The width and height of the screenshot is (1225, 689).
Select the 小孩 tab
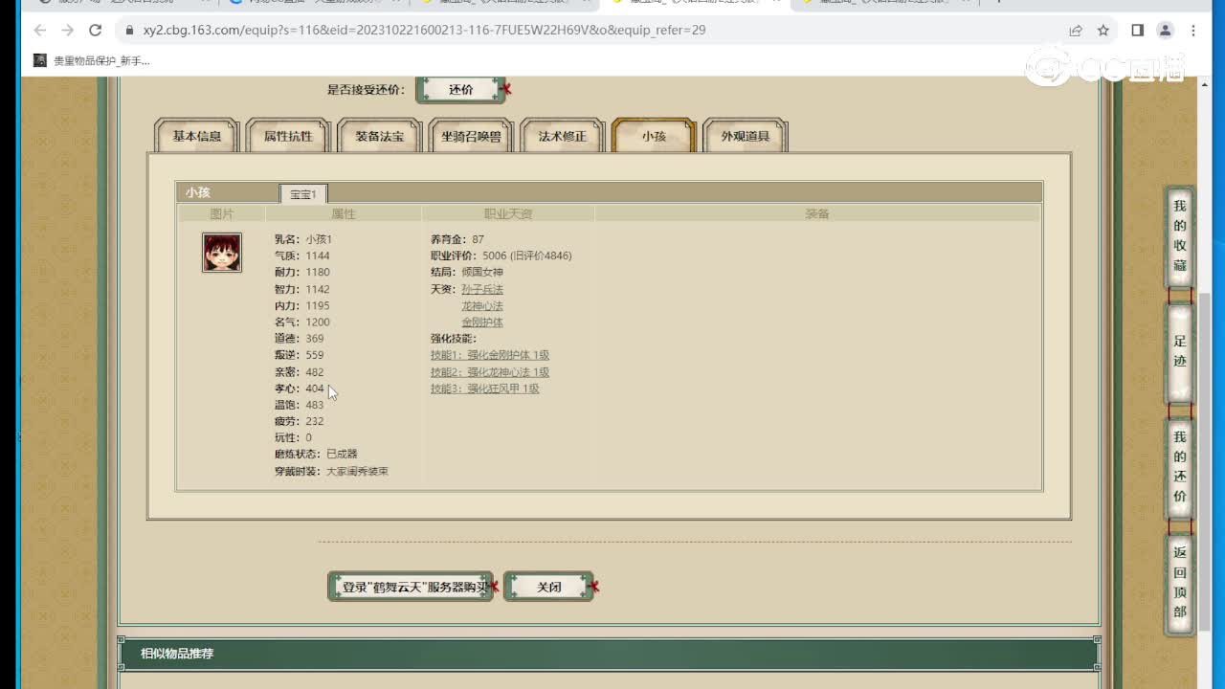[x=654, y=136]
